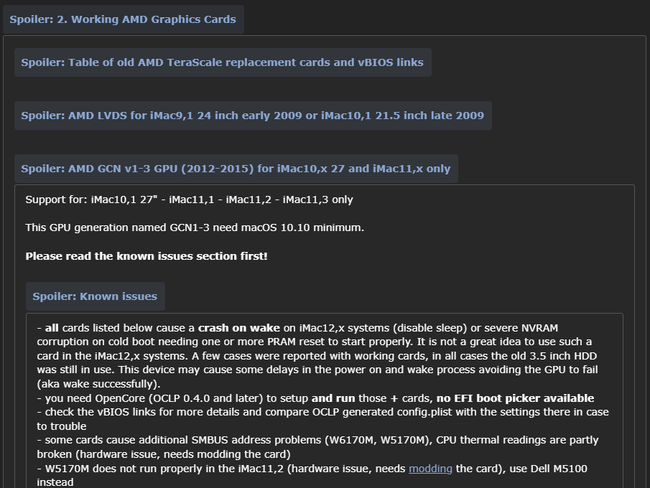Open the AMD LVDS iMac9,1 spoiler
The image size is (650, 488).
coord(252,116)
